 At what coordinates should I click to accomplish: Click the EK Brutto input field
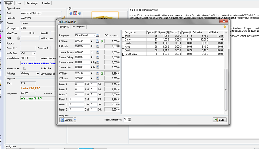[x=82, y=46]
